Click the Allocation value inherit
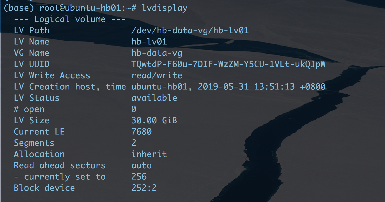Screen dimensions: 385x202 (x=149, y=154)
